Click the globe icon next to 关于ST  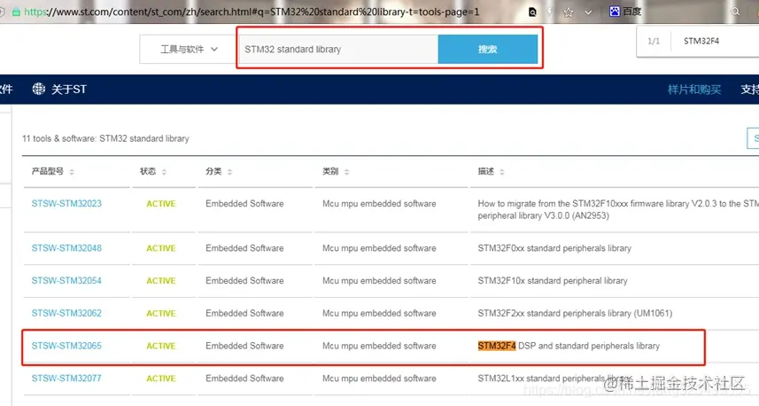coord(38,89)
